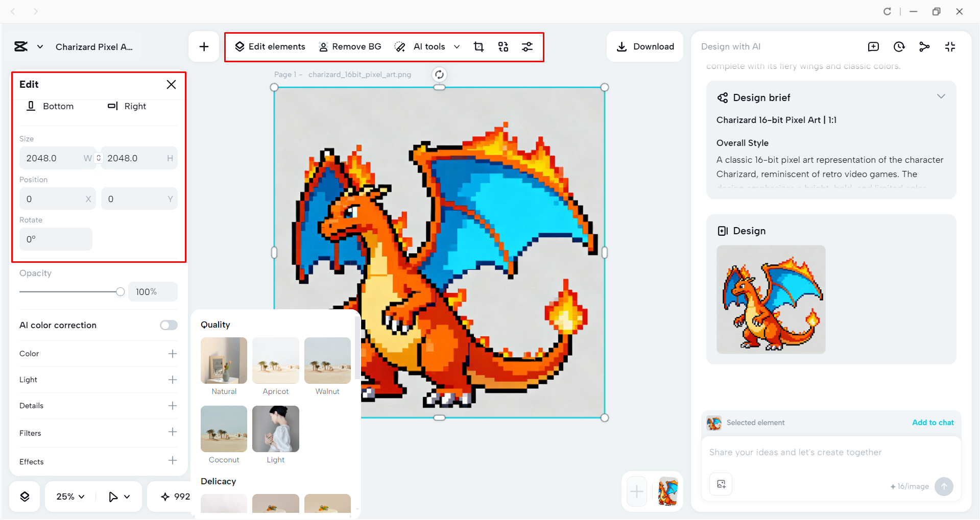Select the Walnut quality preset thumbnail
This screenshot has width=980, height=520.
click(x=327, y=361)
